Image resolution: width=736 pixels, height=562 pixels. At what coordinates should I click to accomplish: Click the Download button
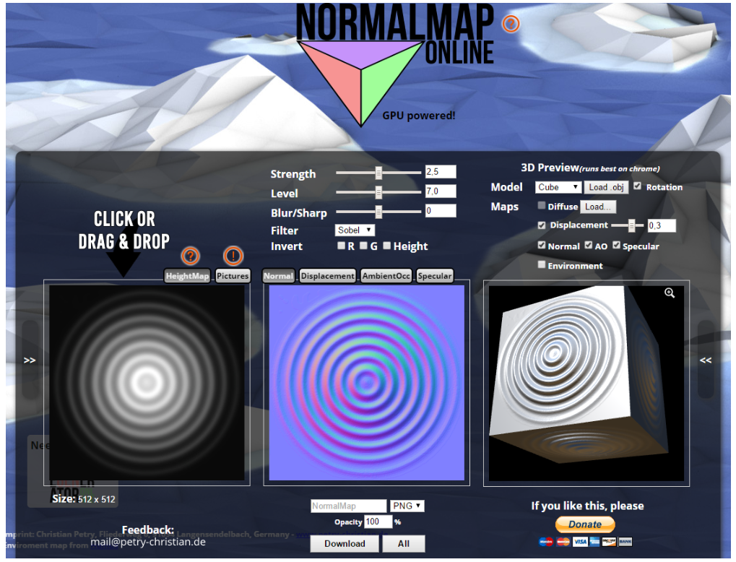345,544
